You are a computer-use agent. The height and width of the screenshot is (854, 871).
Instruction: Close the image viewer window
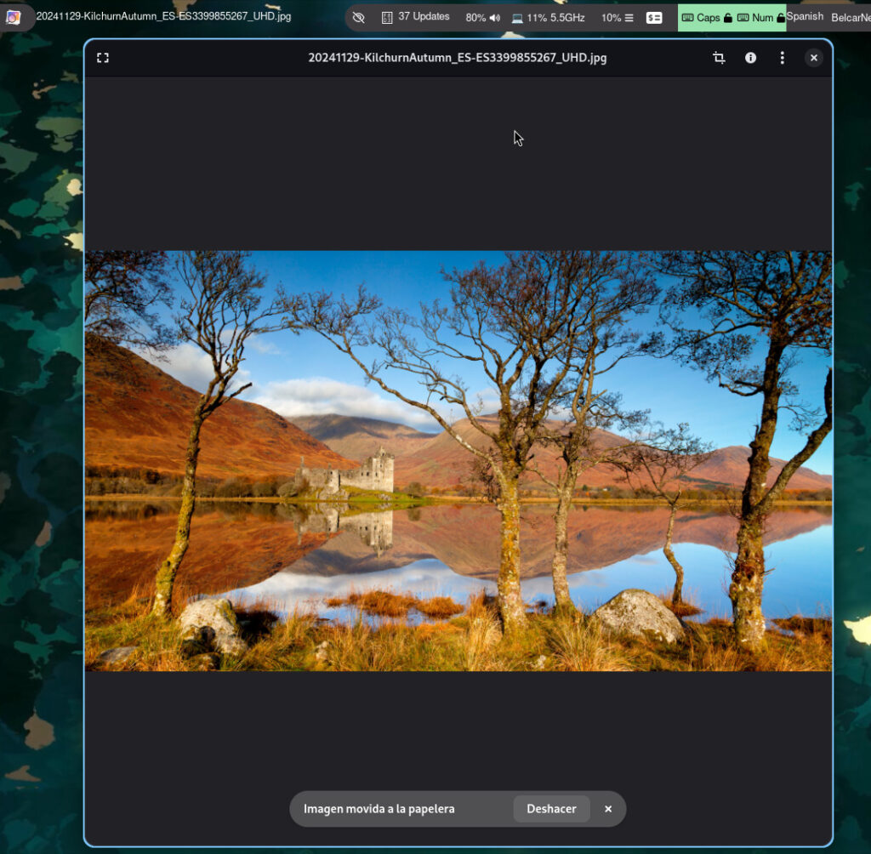[814, 58]
